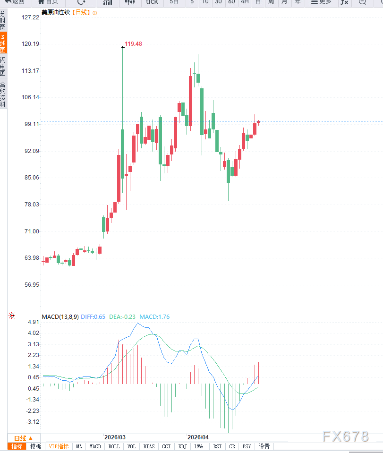The image size is (383, 453).
Task: Switch to 模板 tab at bottom
Action: [x=36, y=446]
